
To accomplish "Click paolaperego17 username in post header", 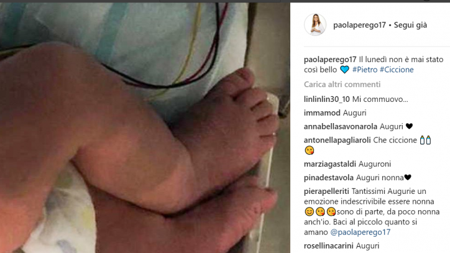I will pyautogui.click(x=359, y=25).
